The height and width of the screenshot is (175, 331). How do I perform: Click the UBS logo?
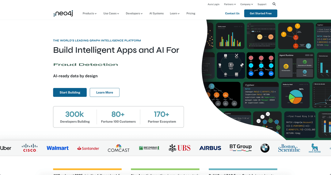[180, 148]
